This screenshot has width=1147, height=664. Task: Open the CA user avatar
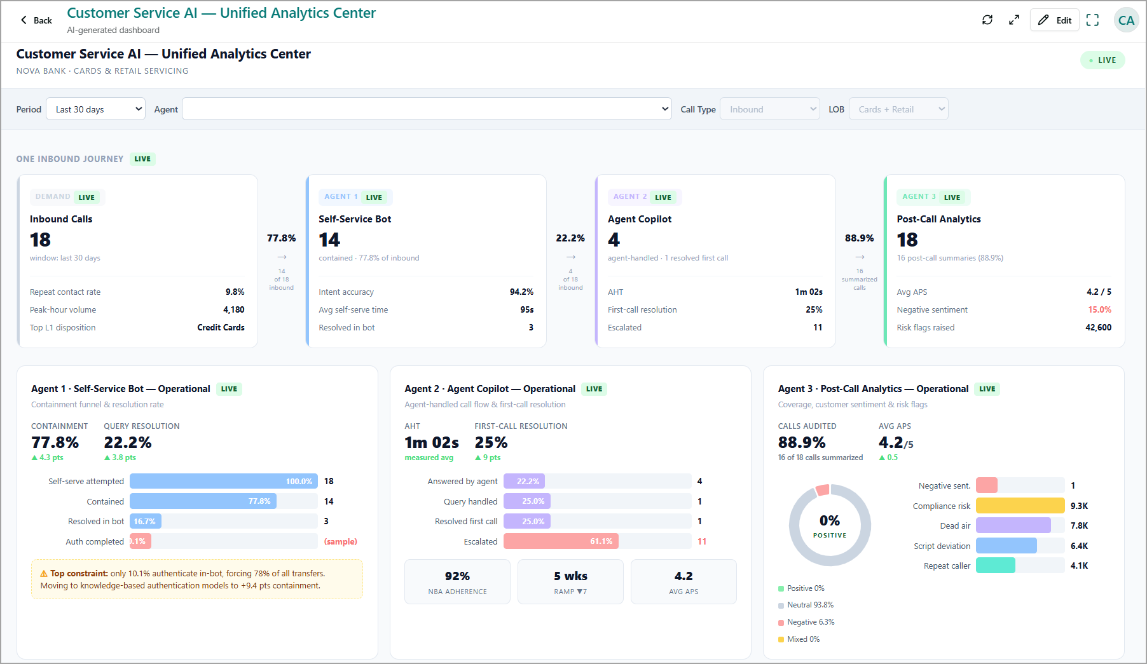[x=1126, y=20]
